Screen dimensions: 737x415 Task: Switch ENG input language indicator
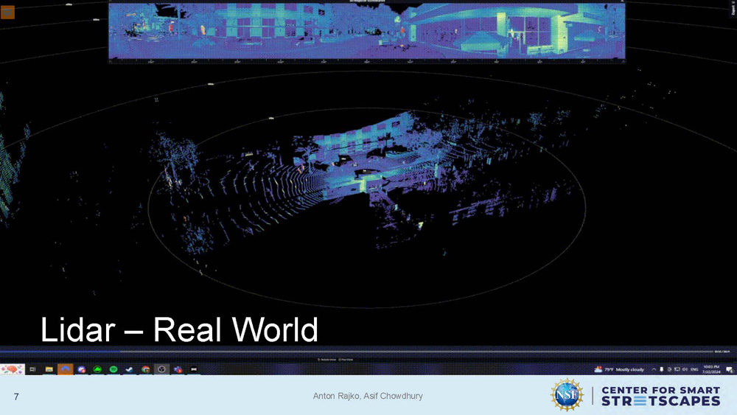click(x=694, y=369)
